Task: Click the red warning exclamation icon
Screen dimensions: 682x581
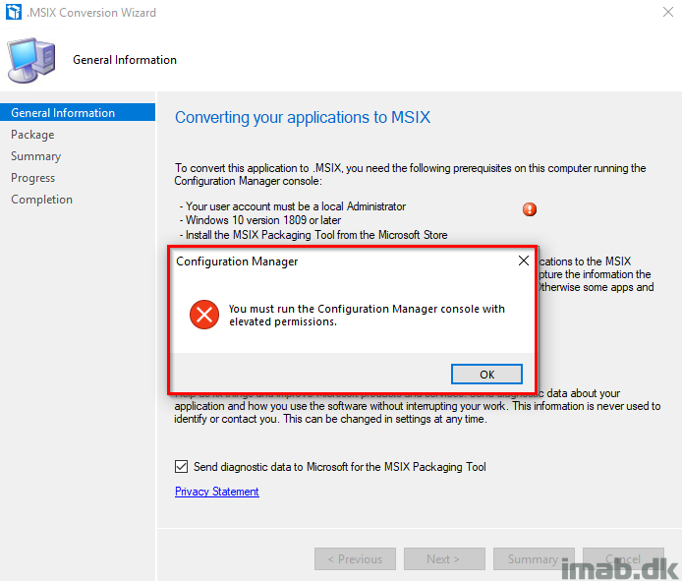Action: point(530,209)
